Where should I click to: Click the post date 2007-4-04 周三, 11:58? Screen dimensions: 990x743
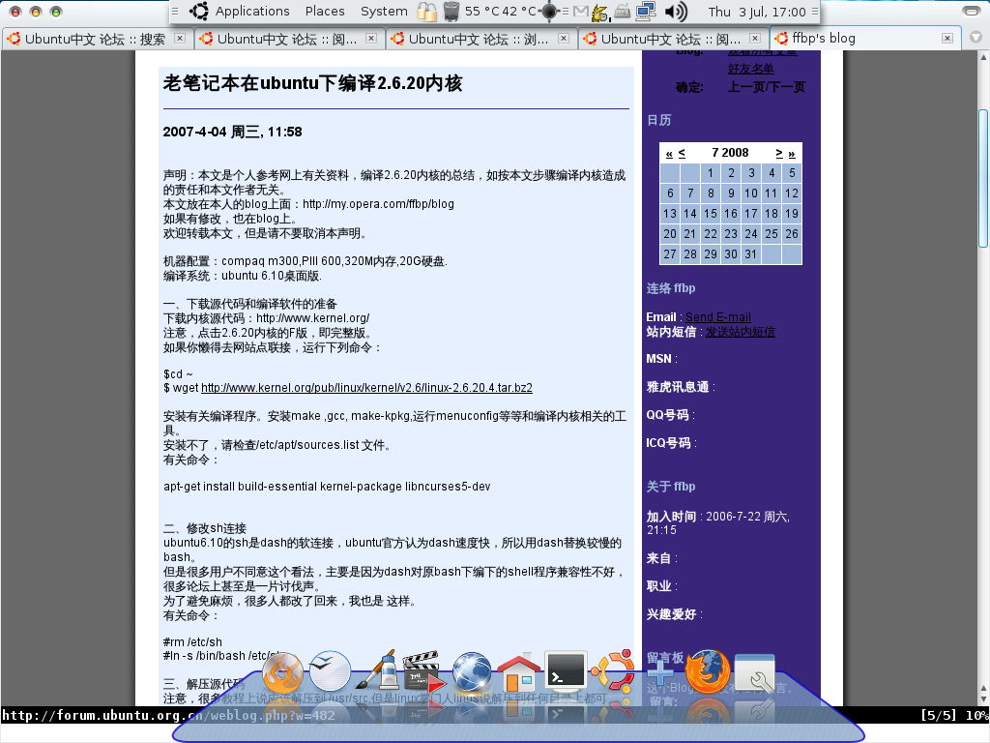[232, 132]
